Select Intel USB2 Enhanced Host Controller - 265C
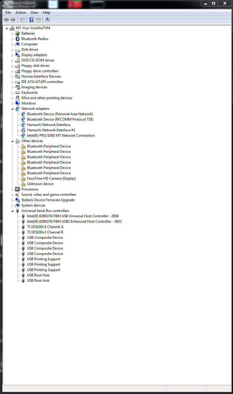The height and width of the screenshot is (394, 233). click(74, 221)
